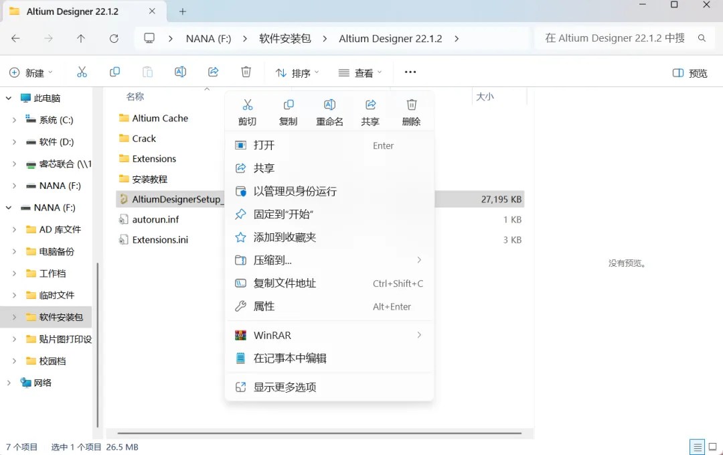Click the Rename icon in the toolbar
Viewport: 723px width, 455px height.
(180, 72)
